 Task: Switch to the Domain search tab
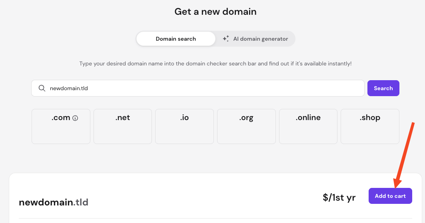[176, 39]
